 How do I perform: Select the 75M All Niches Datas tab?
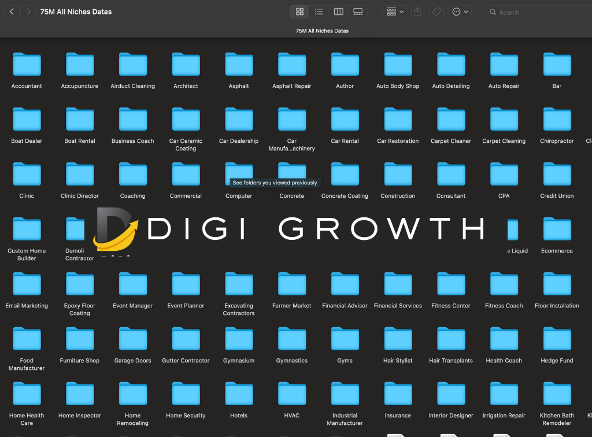[322, 31]
